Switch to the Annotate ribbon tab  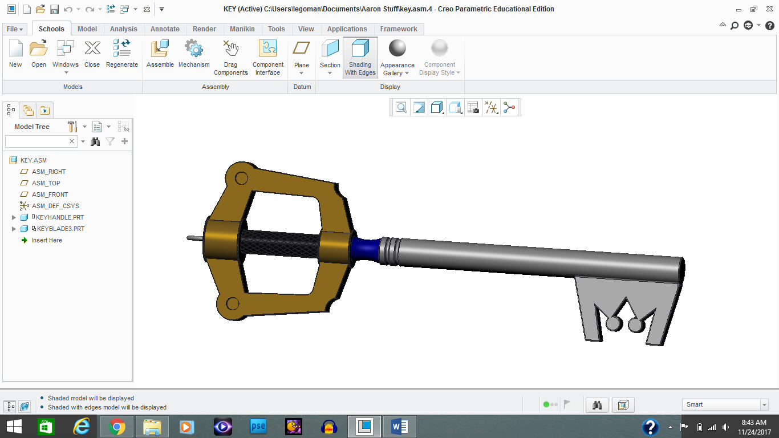tap(165, 29)
